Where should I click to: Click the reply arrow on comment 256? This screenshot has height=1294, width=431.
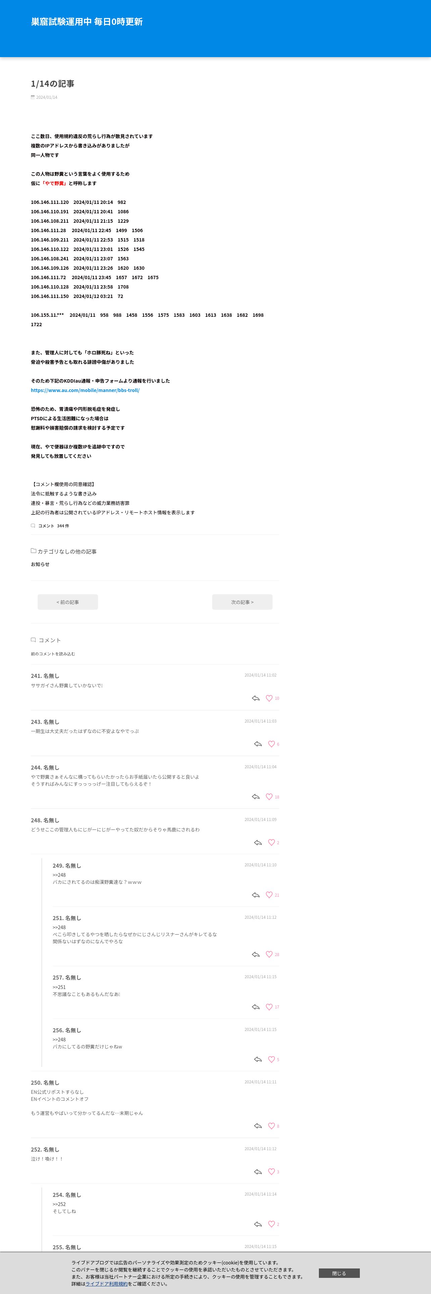click(258, 1059)
